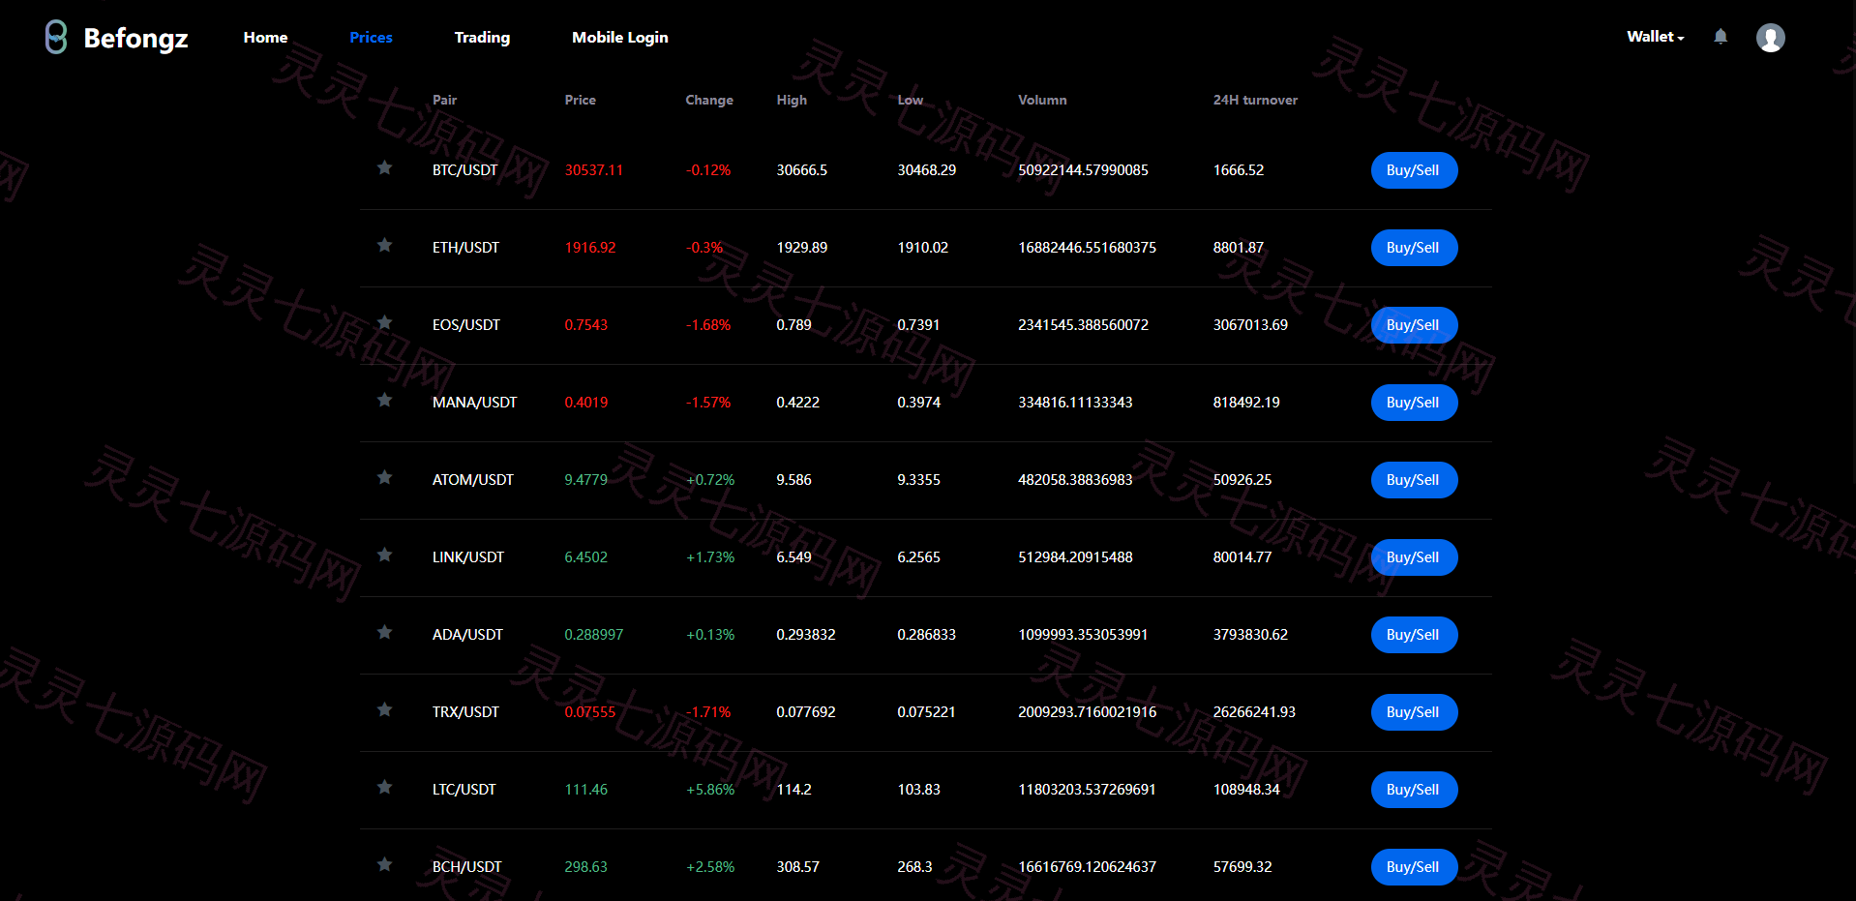Click Buy/Sell for BTC/USDT
Image resolution: width=1856 pixels, height=901 pixels.
tap(1414, 170)
